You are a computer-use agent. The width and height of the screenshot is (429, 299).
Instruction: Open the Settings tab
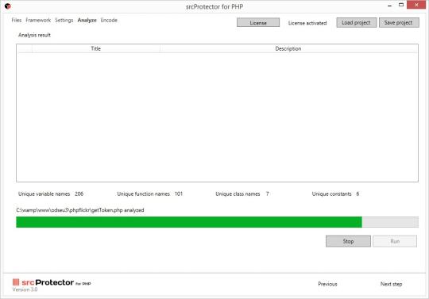click(64, 20)
